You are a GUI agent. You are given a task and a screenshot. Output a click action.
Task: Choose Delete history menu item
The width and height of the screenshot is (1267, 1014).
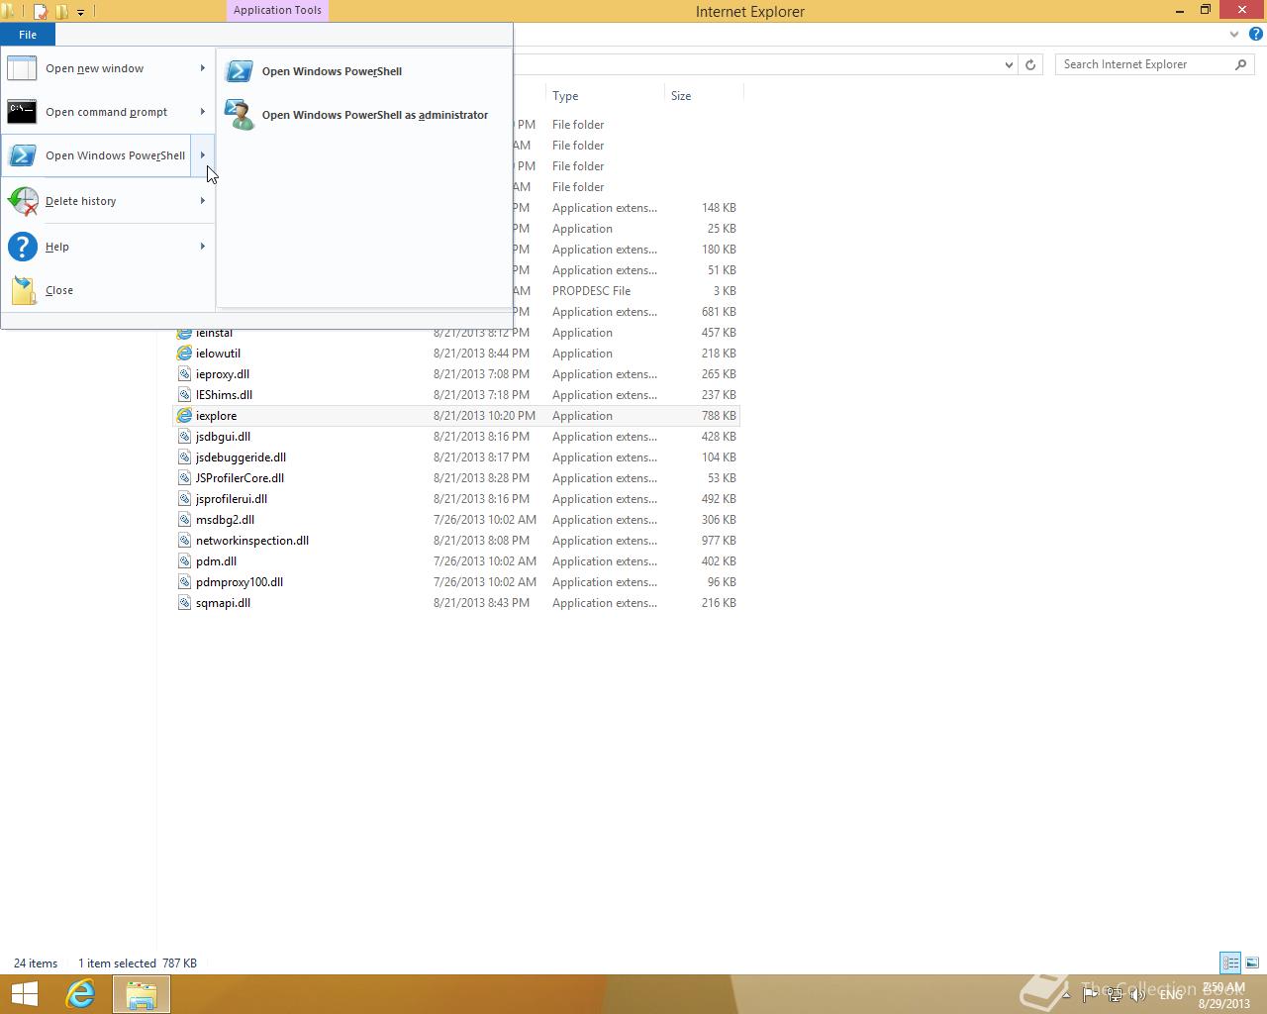tap(107, 201)
